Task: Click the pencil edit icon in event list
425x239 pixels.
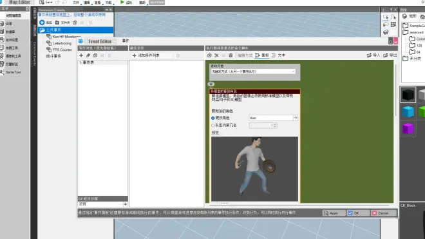Action: pos(88,55)
